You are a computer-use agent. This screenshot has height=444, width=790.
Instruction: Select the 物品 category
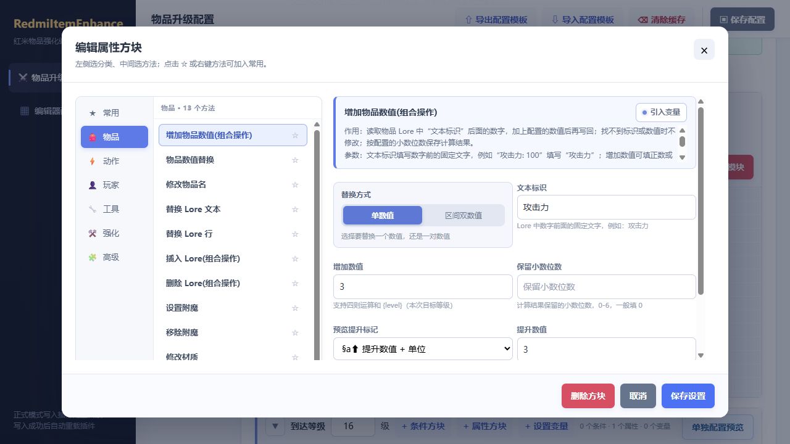[114, 137]
